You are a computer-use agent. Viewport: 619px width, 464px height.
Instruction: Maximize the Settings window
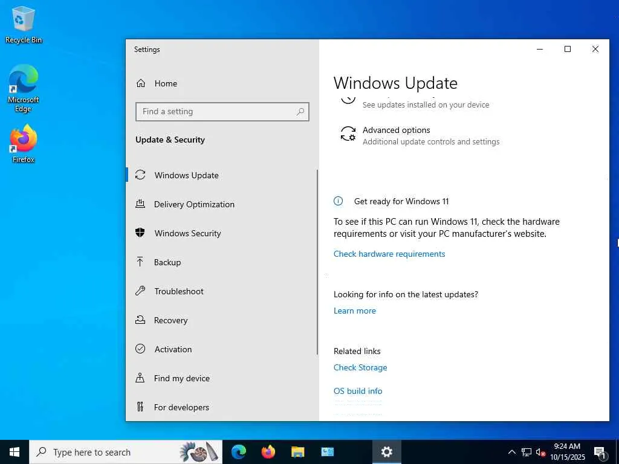[567, 49]
